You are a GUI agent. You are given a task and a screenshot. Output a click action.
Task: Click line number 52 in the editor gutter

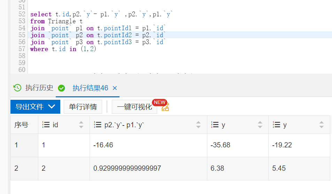pyautogui.click(x=22, y=14)
